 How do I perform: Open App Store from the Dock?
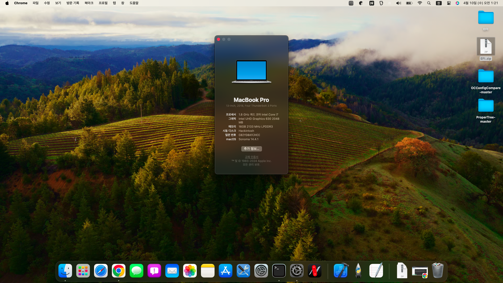pos(226,271)
